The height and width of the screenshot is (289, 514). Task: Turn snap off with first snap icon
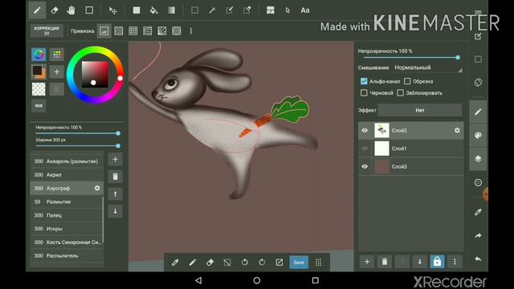pos(104,31)
